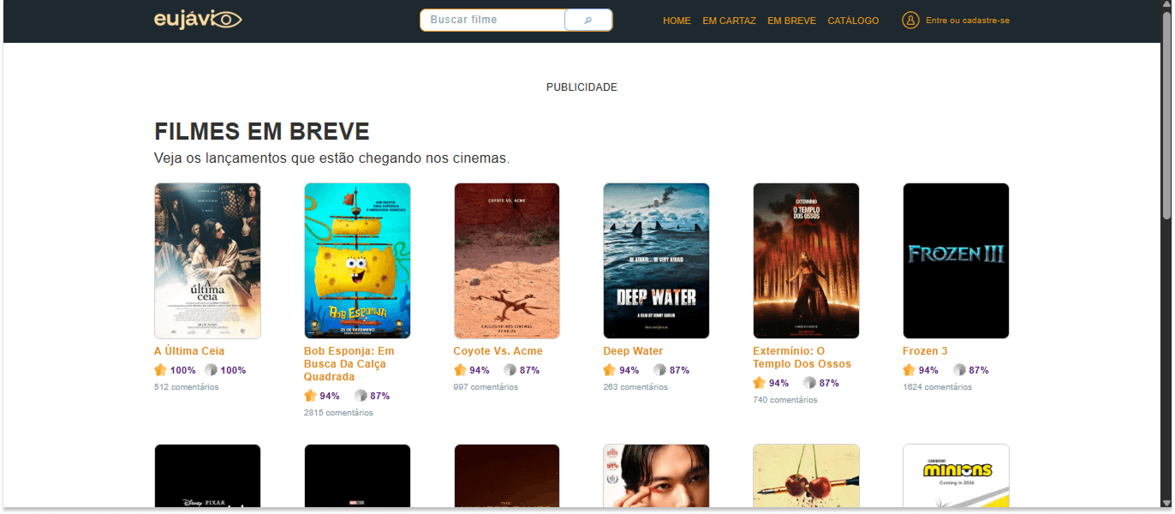This screenshot has height=514, width=1175.
Task: Open the Deep Water title link
Action: (x=633, y=351)
